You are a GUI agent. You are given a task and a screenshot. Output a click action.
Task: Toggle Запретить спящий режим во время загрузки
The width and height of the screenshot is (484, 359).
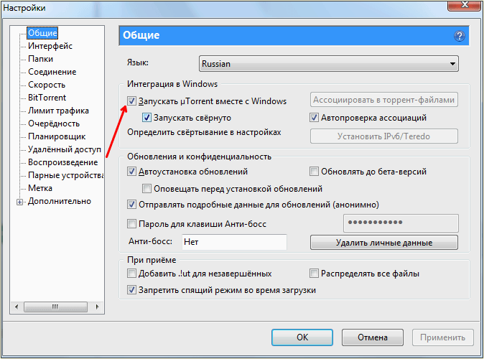pos(132,290)
